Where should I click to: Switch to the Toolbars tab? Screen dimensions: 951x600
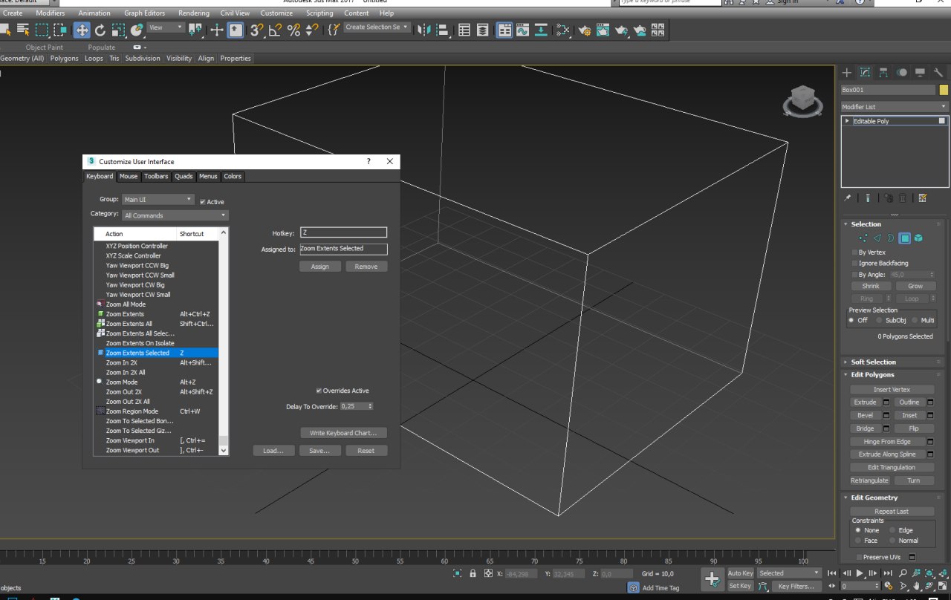point(156,176)
